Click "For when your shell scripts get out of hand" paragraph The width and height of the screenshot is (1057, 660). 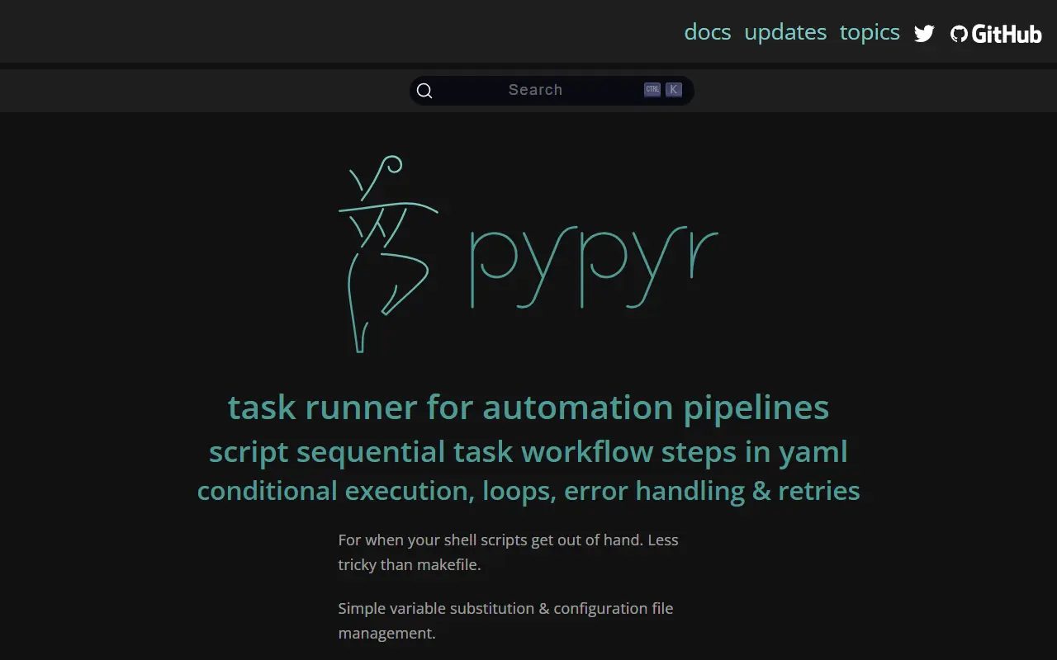[x=508, y=553]
